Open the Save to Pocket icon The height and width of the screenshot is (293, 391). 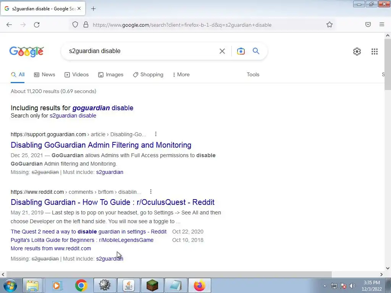click(368, 24)
